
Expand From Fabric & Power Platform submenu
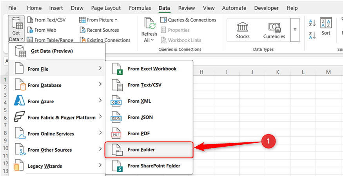pos(57,117)
